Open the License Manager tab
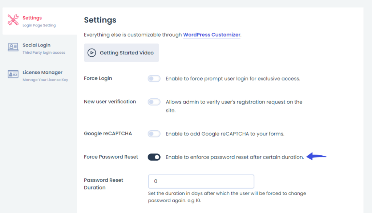The width and height of the screenshot is (372, 213). point(40,75)
